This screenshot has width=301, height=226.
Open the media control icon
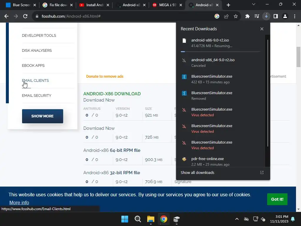(x=257, y=16)
